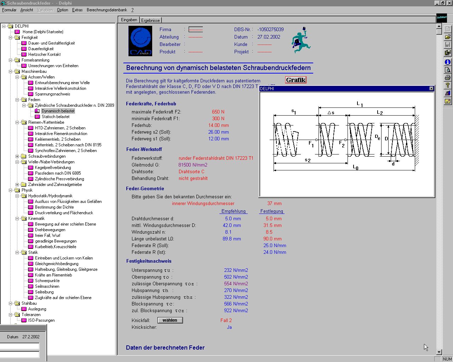Click page icon beside 'ISO-Passungen'
453x362 pixels.
click(x=24, y=320)
